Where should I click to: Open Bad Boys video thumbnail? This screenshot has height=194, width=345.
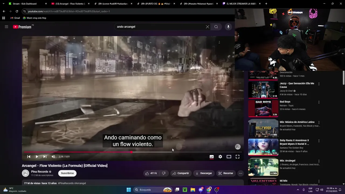tap(263, 108)
